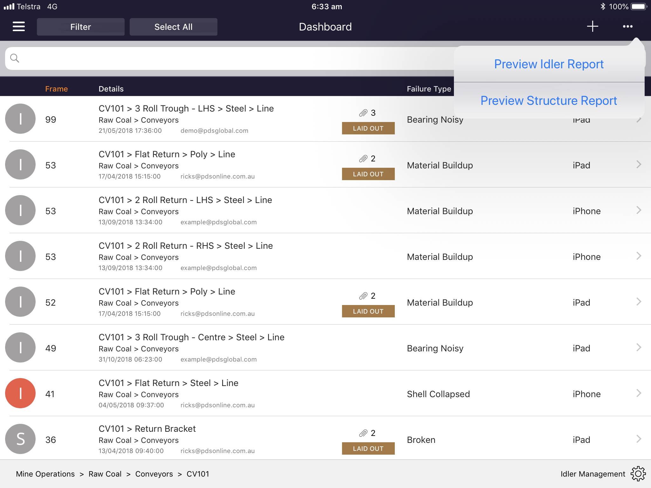Navigate to Raw Coal breadcrumb

tap(105, 474)
